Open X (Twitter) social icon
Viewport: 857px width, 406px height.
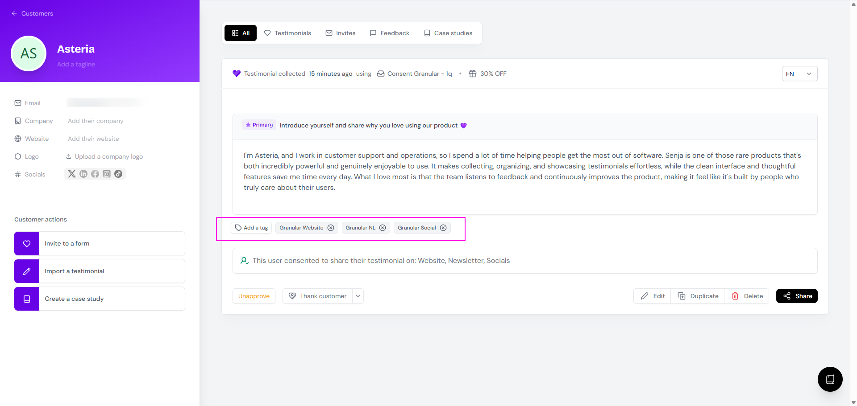72,174
